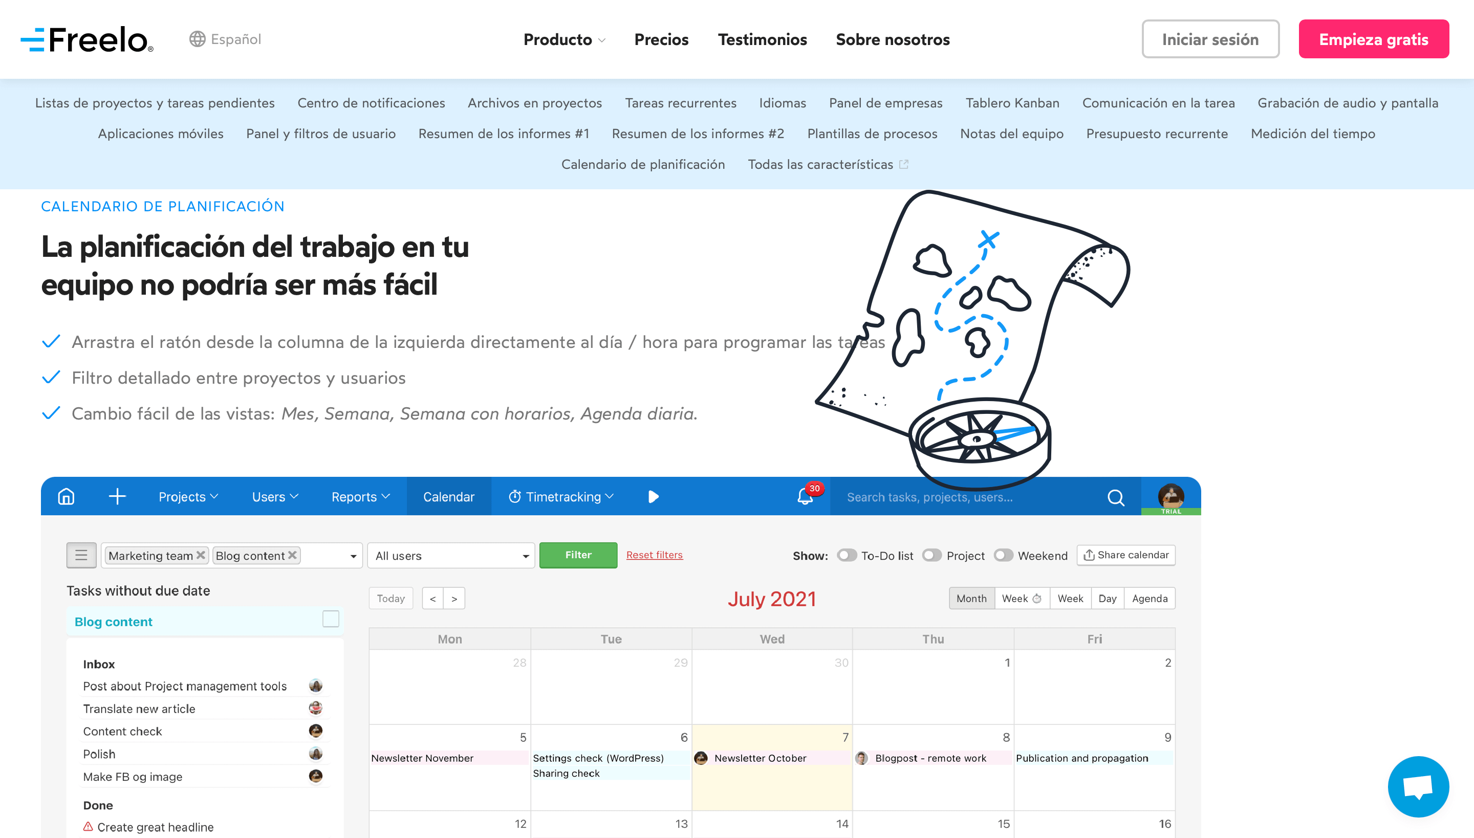The width and height of the screenshot is (1474, 838).
Task: Expand the Projects dropdown menu
Action: (x=187, y=497)
